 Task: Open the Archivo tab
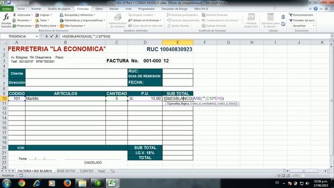pyautogui.click(x=7, y=9)
